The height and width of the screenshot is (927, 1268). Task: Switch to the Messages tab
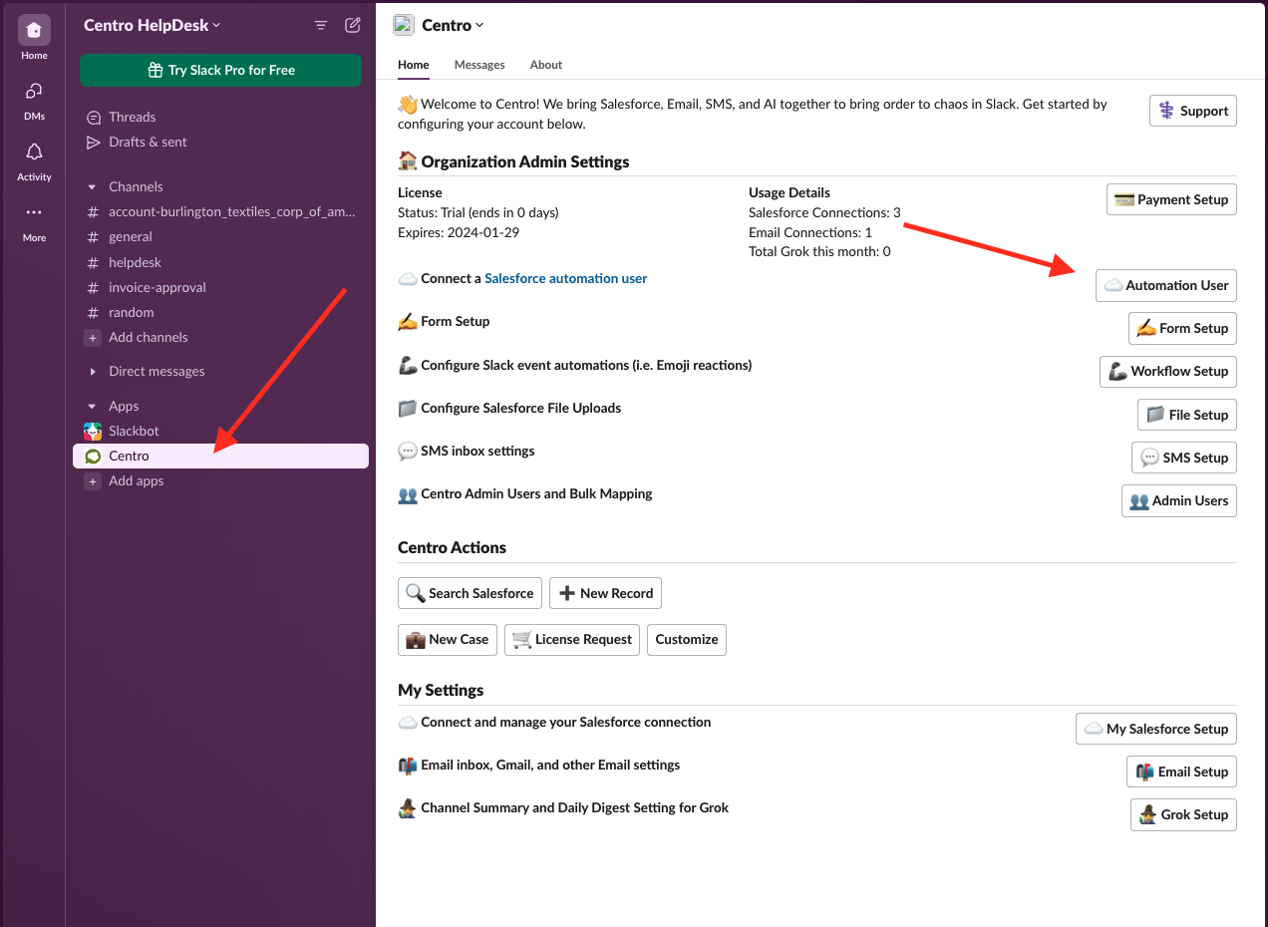pyautogui.click(x=479, y=64)
